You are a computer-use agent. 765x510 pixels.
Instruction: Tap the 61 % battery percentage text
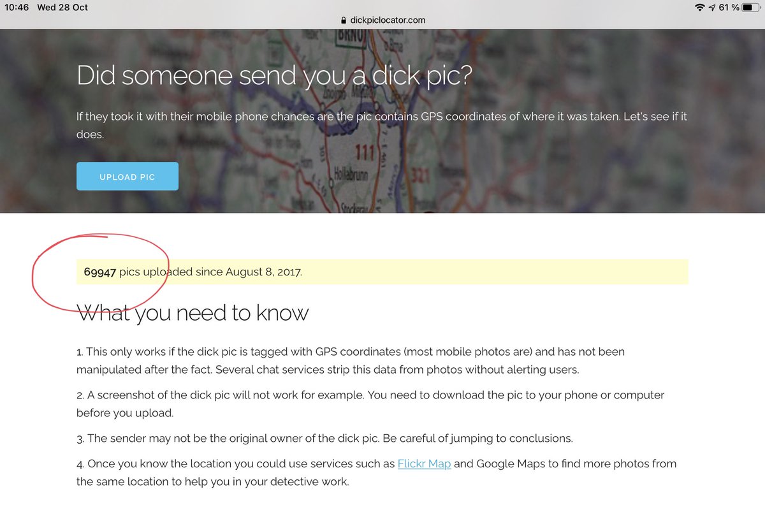tap(729, 8)
